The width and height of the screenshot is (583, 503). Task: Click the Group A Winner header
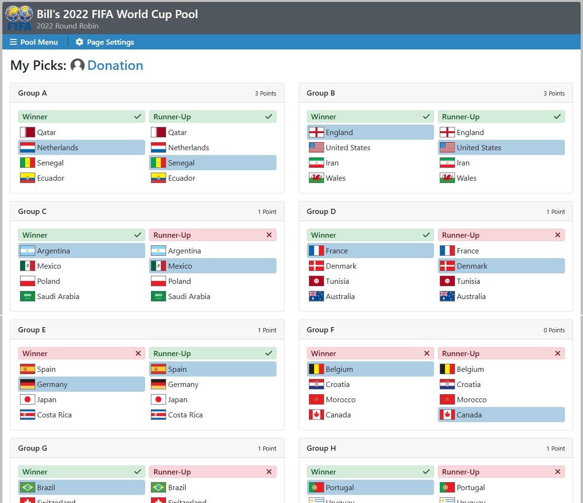coord(81,116)
